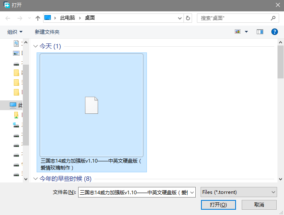Click into the 文件名(N) text field
This screenshot has height=215, width=284.
click(x=133, y=192)
